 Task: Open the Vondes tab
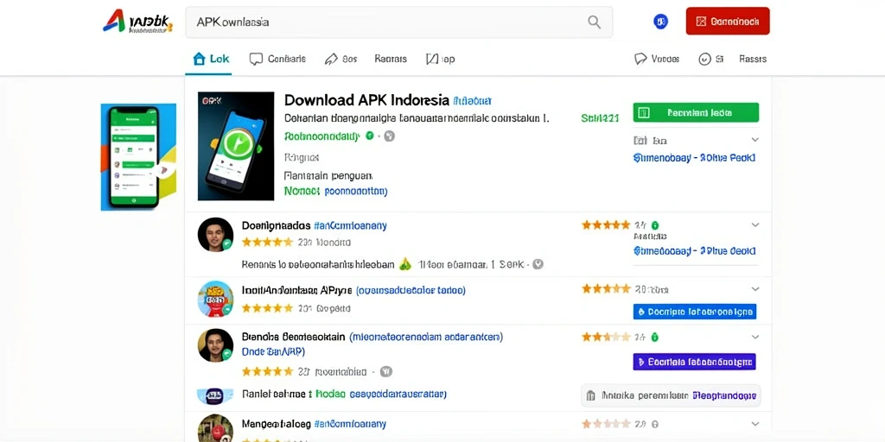click(657, 59)
